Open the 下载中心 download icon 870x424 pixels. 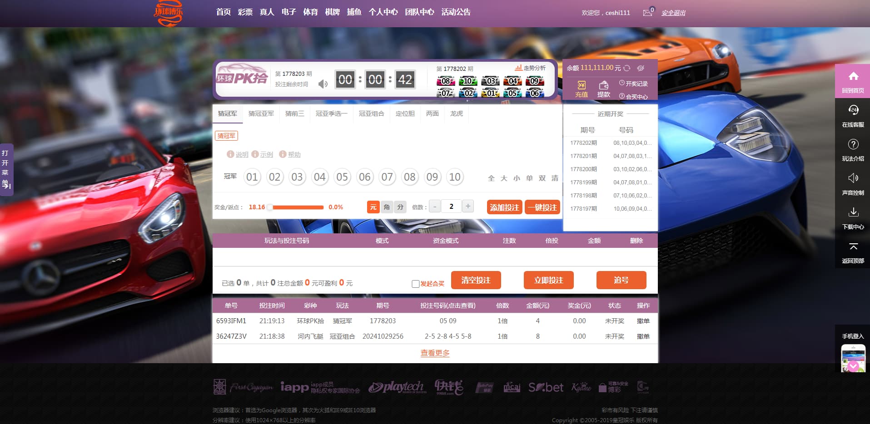point(853,212)
